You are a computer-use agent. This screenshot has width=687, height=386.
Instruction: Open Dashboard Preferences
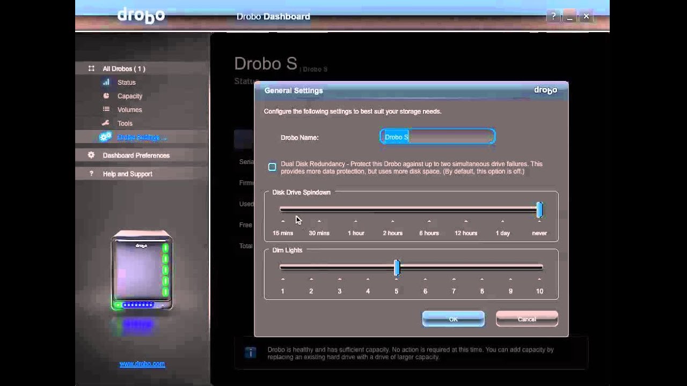click(136, 155)
